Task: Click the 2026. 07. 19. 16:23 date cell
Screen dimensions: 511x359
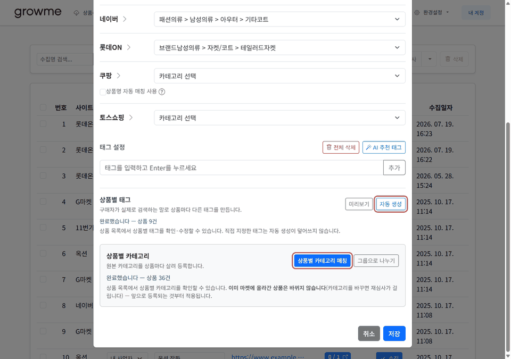Action: tap(435, 129)
